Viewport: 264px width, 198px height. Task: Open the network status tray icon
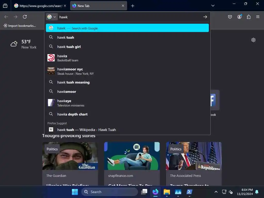point(224,192)
